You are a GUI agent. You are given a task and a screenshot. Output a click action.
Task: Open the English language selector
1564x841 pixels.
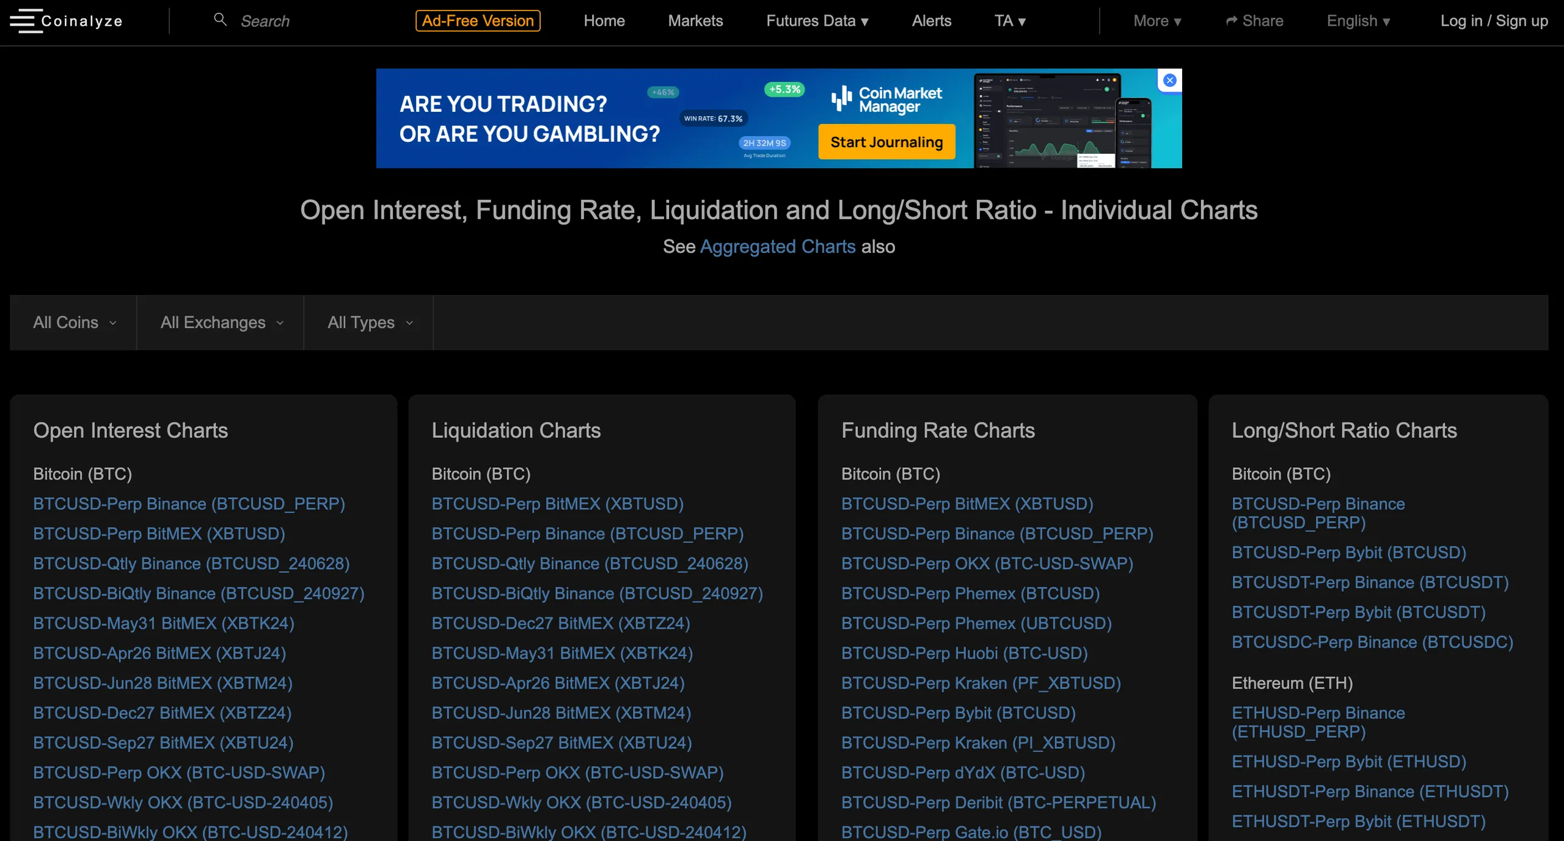click(1358, 21)
